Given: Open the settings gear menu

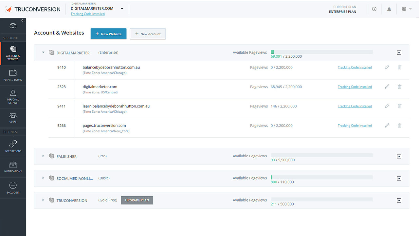Looking at the screenshot, I should [x=406, y=9].
